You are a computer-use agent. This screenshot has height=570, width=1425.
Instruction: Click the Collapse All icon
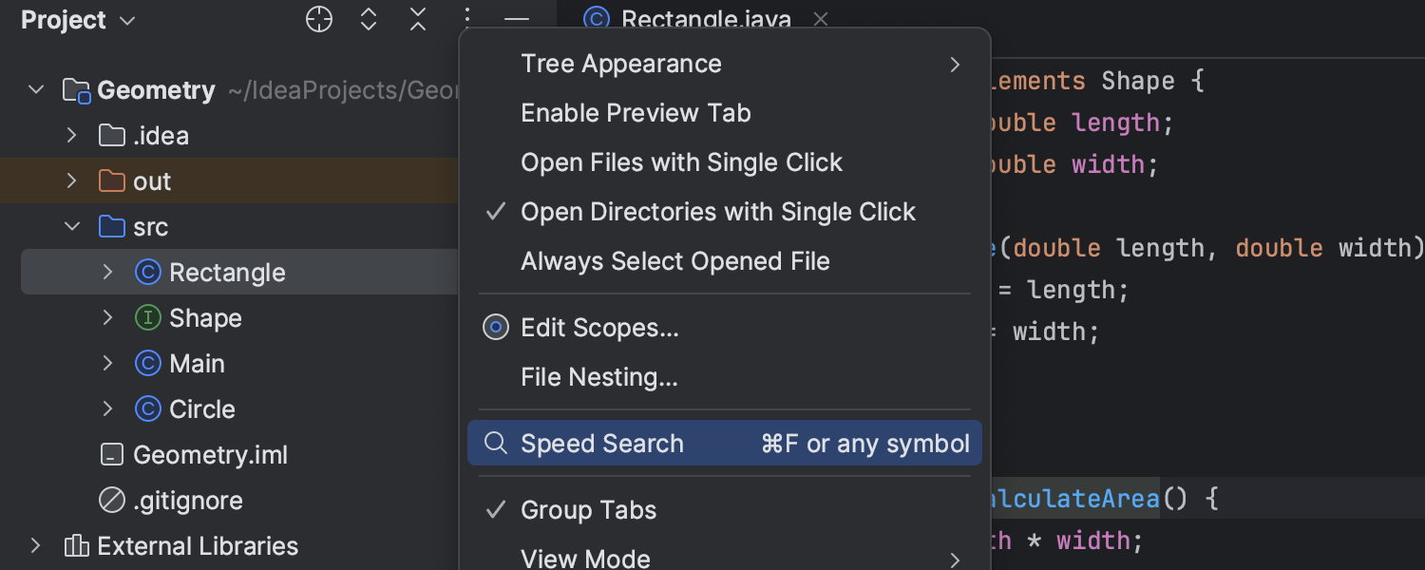(418, 19)
